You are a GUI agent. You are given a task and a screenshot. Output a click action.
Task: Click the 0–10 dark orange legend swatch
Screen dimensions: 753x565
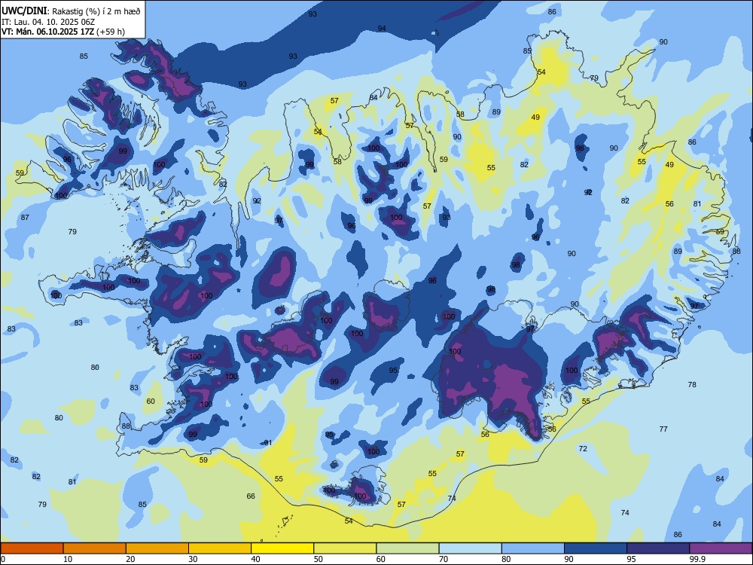pos(32,548)
